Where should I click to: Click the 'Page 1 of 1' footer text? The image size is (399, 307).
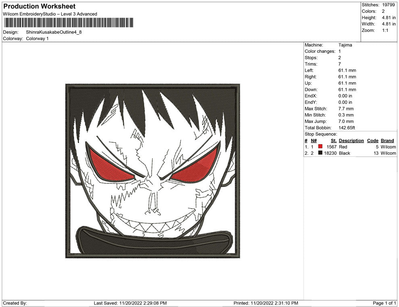384,303
